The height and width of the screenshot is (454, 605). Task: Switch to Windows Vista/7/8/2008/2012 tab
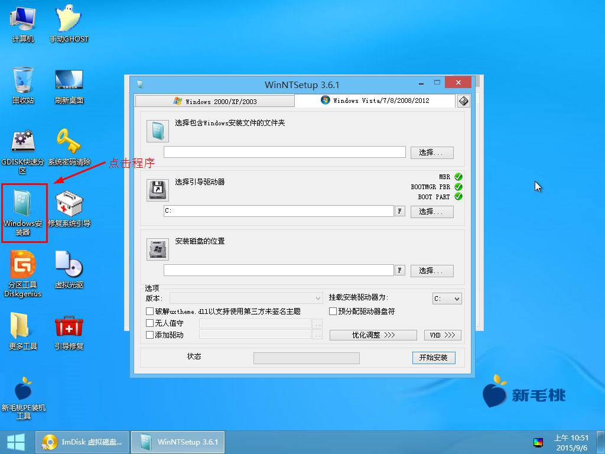tap(375, 100)
